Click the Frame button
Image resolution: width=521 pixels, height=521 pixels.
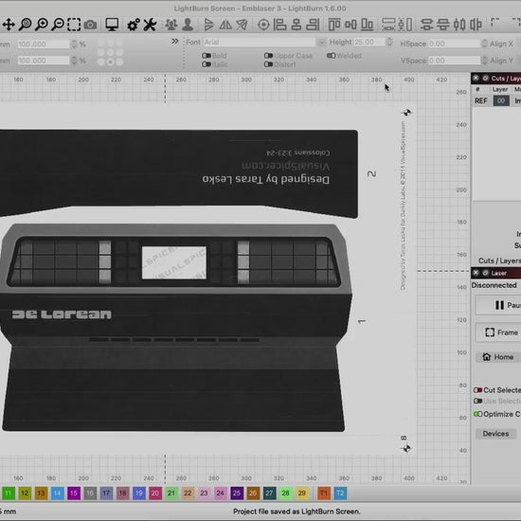coord(498,332)
